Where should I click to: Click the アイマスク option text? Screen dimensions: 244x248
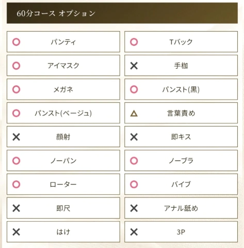coord(63,66)
